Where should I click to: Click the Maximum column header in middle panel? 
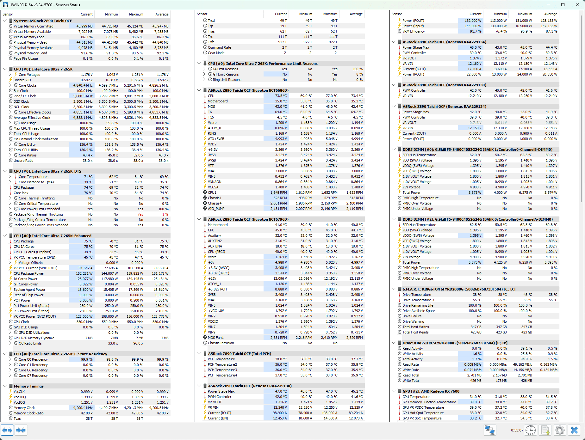(327, 14)
